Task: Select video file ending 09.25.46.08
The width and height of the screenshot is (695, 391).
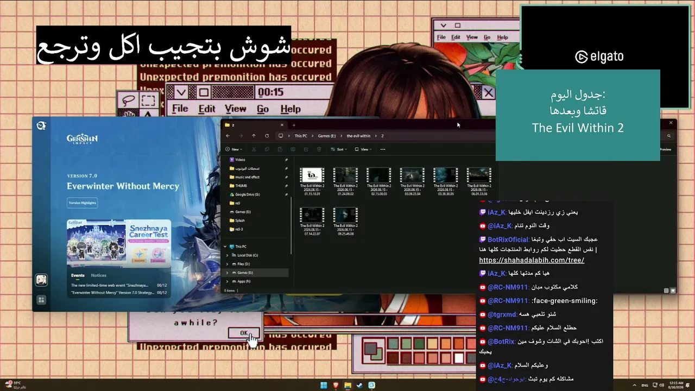Action: [345, 220]
